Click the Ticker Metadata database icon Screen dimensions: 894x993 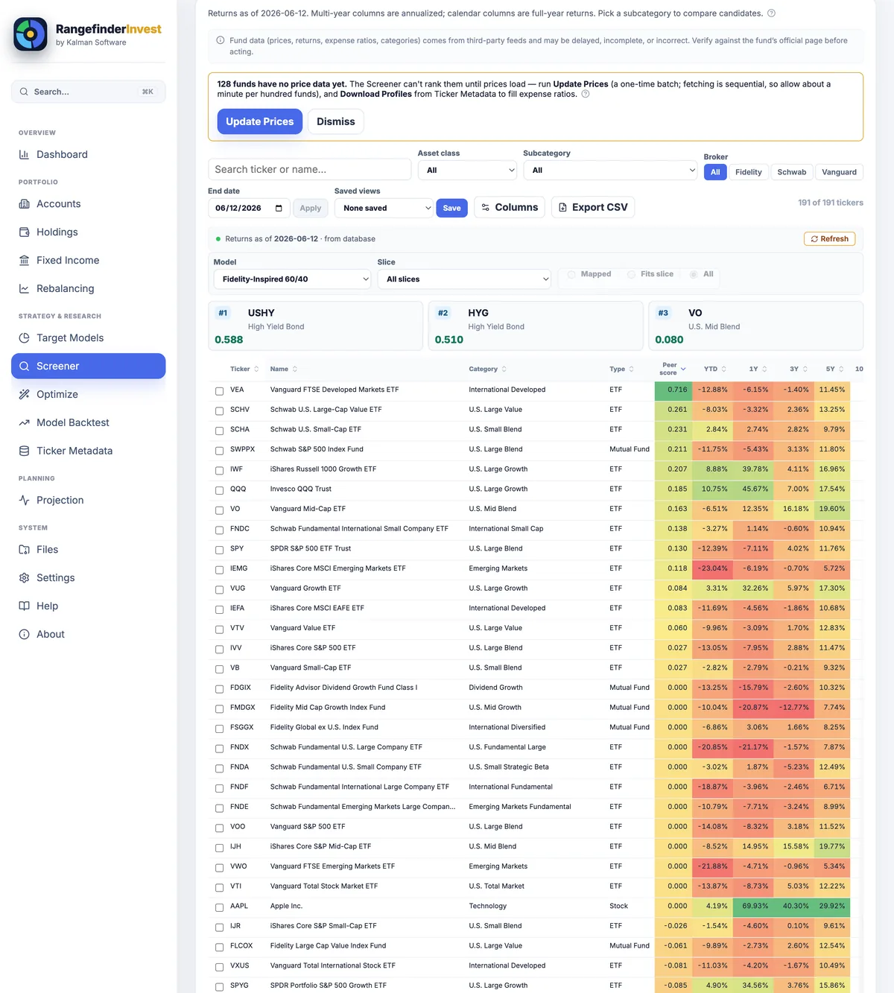[24, 451]
